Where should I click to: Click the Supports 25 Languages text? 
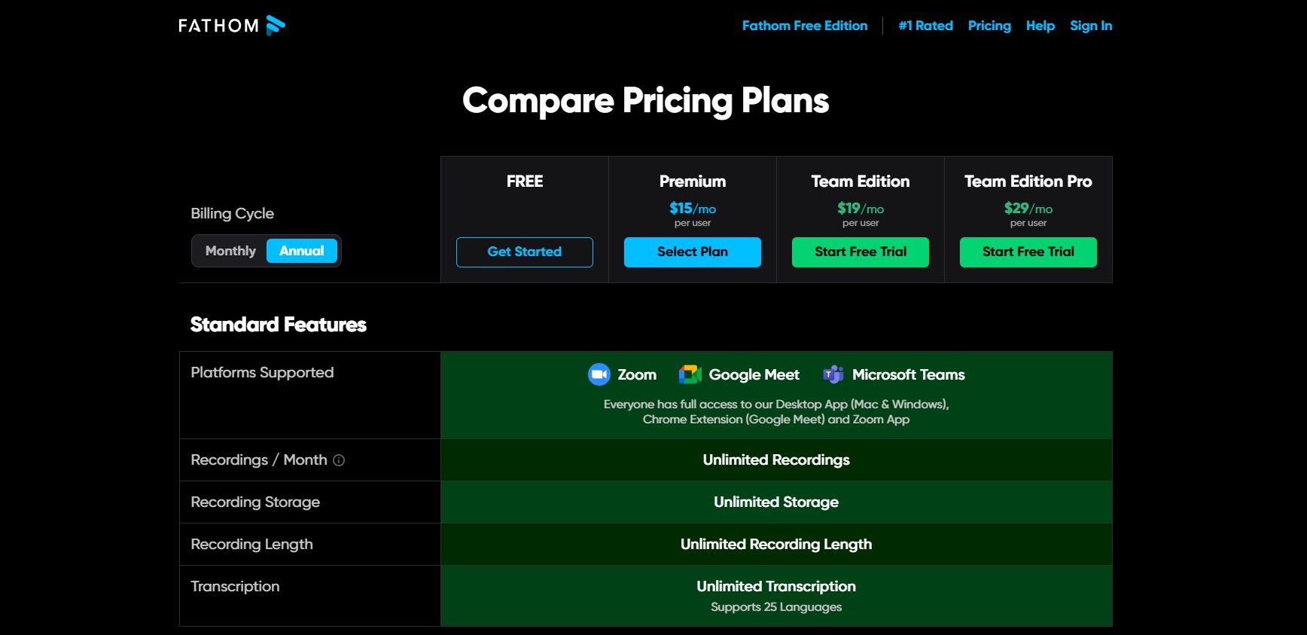776,607
